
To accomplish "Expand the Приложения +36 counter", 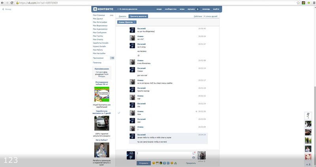I will (x=112, y=58).
